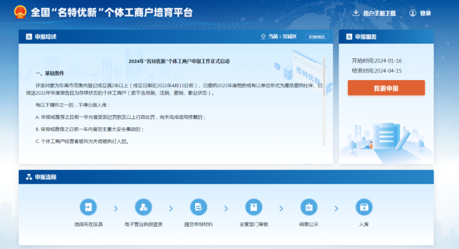The width and height of the screenshot is (459, 249).
Task: Click the 入库 step icon
Action: [x=364, y=207]
